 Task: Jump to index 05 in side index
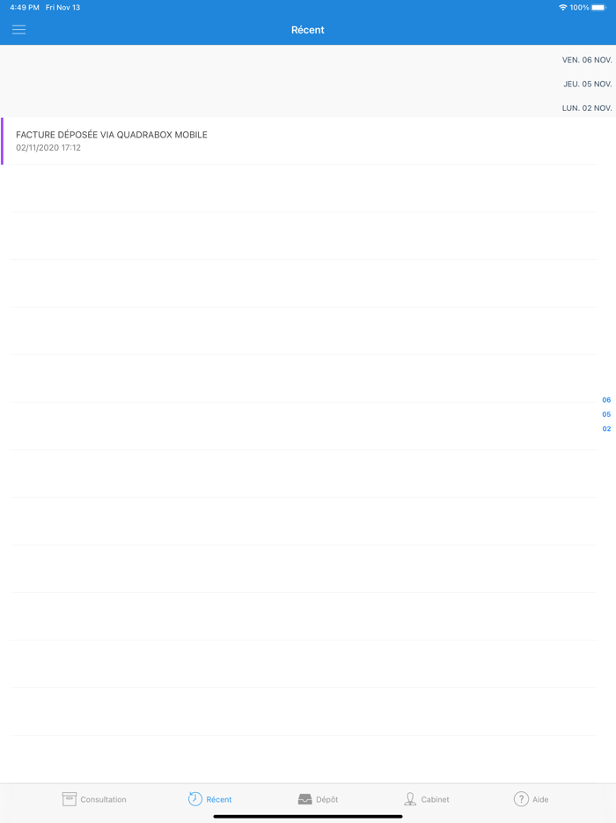click(606, 414)
